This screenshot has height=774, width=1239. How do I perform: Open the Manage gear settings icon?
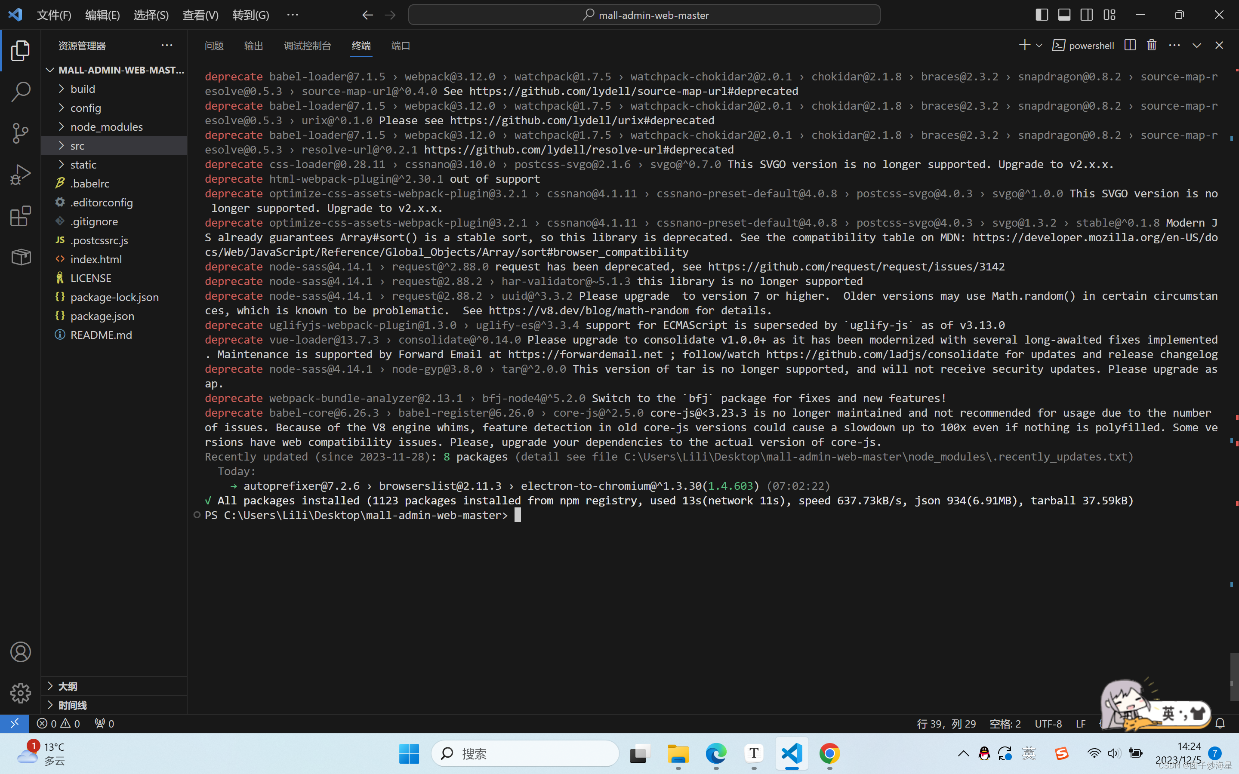coord(21,693)
